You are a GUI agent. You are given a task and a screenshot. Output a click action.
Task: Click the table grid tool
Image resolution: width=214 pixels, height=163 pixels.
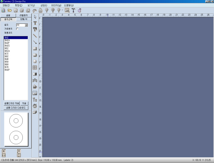tap(35, 67)
